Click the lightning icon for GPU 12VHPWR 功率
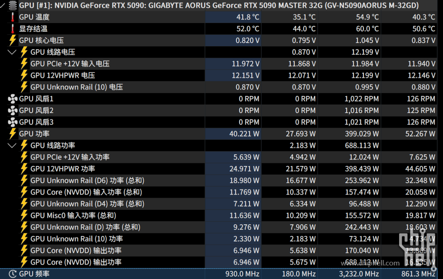This screenshot has width=443, height=279. [24, 169]
